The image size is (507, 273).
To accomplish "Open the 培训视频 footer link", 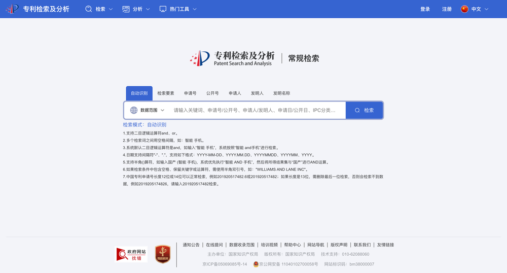I will [x=269, y=245].
